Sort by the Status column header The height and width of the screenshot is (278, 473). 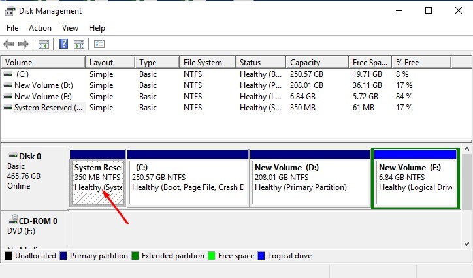pyautogui.click(x=261, y=63)
